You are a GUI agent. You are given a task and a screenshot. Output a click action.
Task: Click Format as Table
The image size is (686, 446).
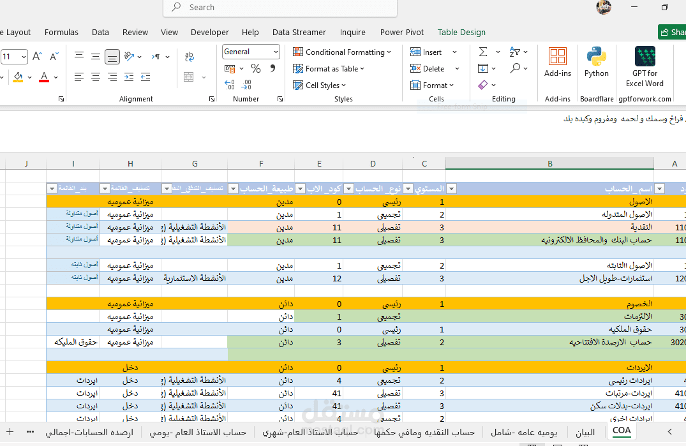click(x=329, y=69)
